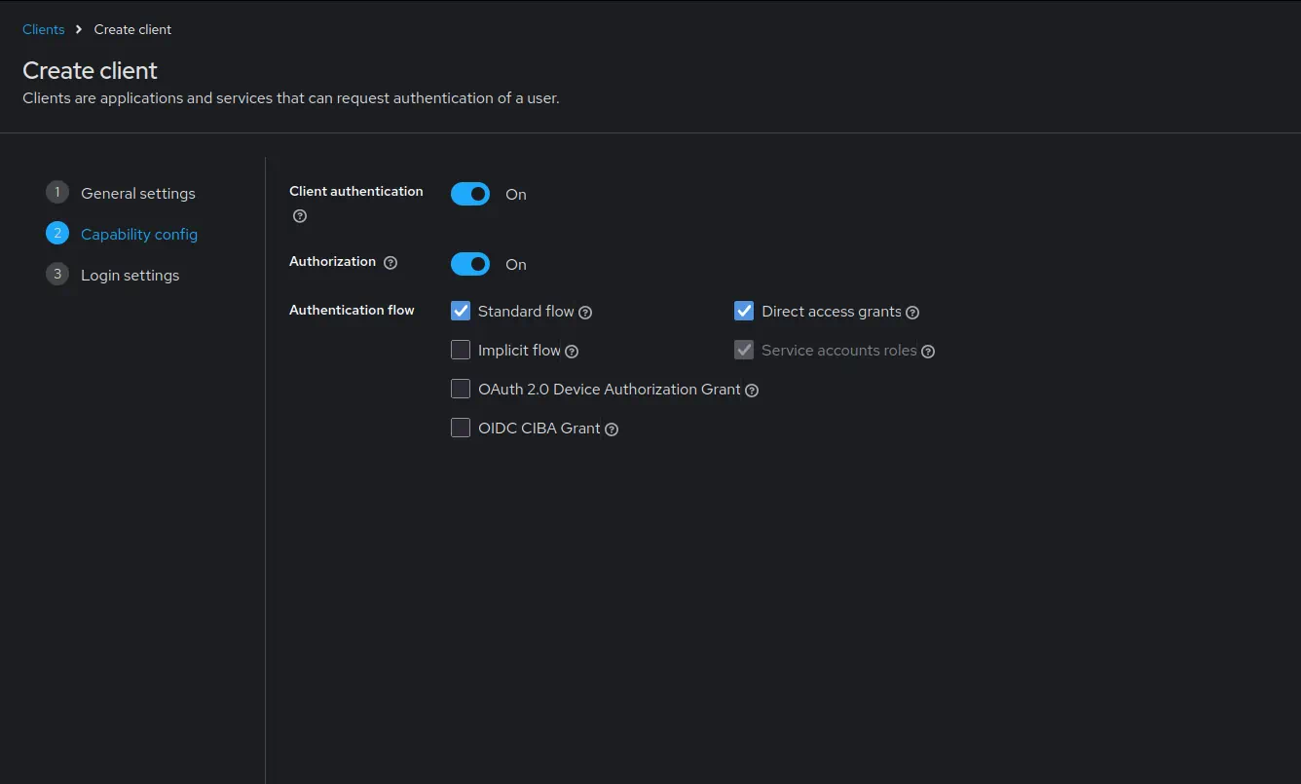Open Standard flow help tooltip icon
The height and width of the screenshot is (784, 1301).
point(585,313)
